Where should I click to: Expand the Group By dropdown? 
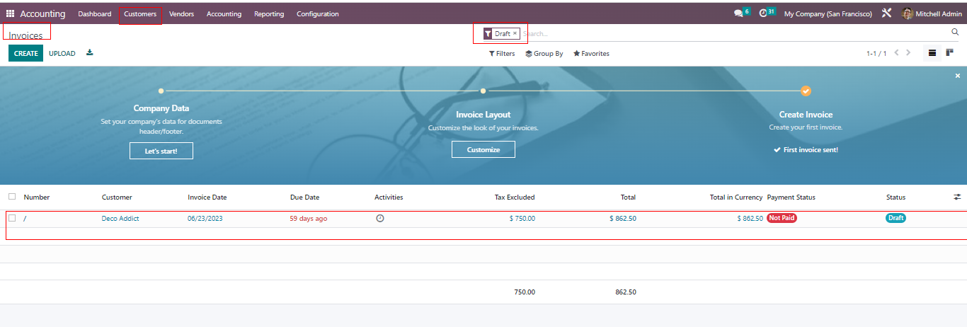tap(544, 54)
